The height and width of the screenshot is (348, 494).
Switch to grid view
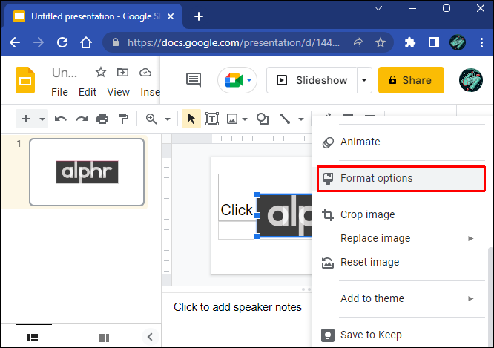(x=104, y=338)
